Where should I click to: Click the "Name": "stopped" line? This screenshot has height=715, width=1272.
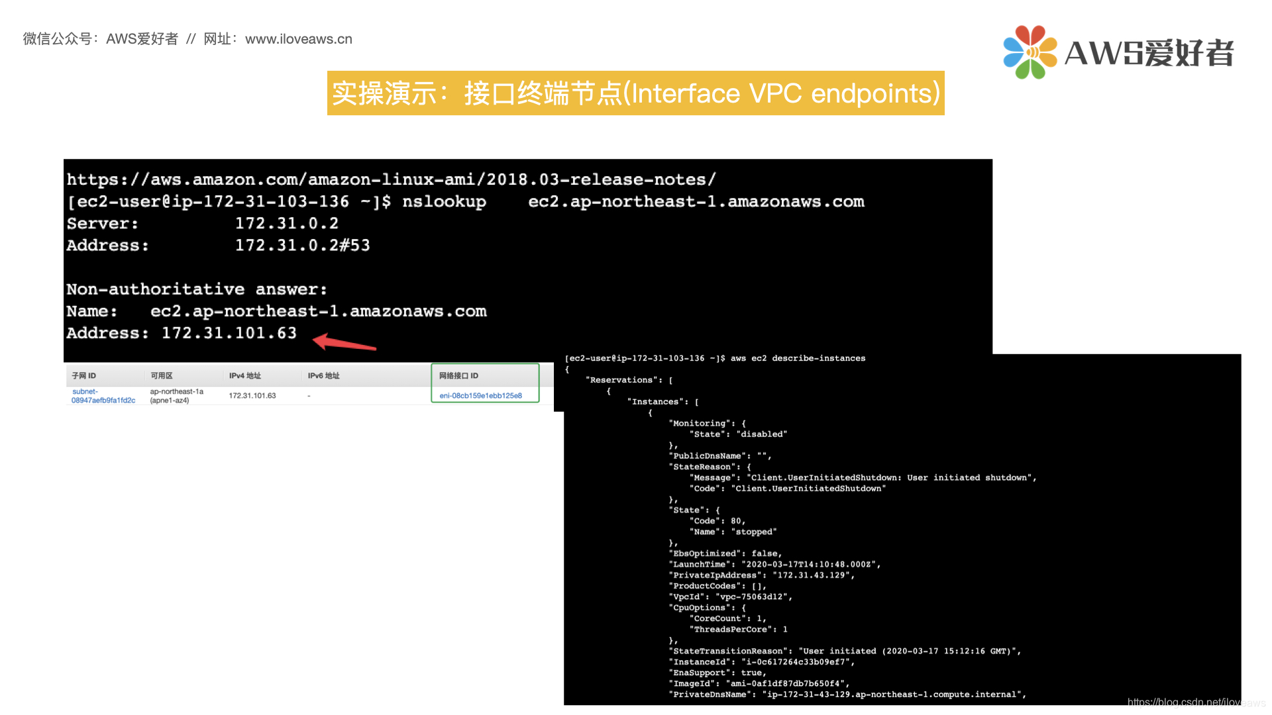733,532
